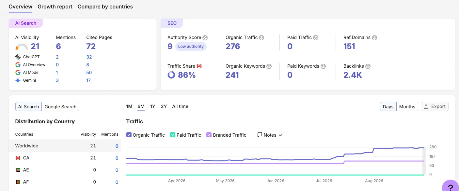Open the Organic Keywords value 241
Image resolution: width=459 pixels, height=191 pixels.
pyautogui.click(x=232, y=75)
